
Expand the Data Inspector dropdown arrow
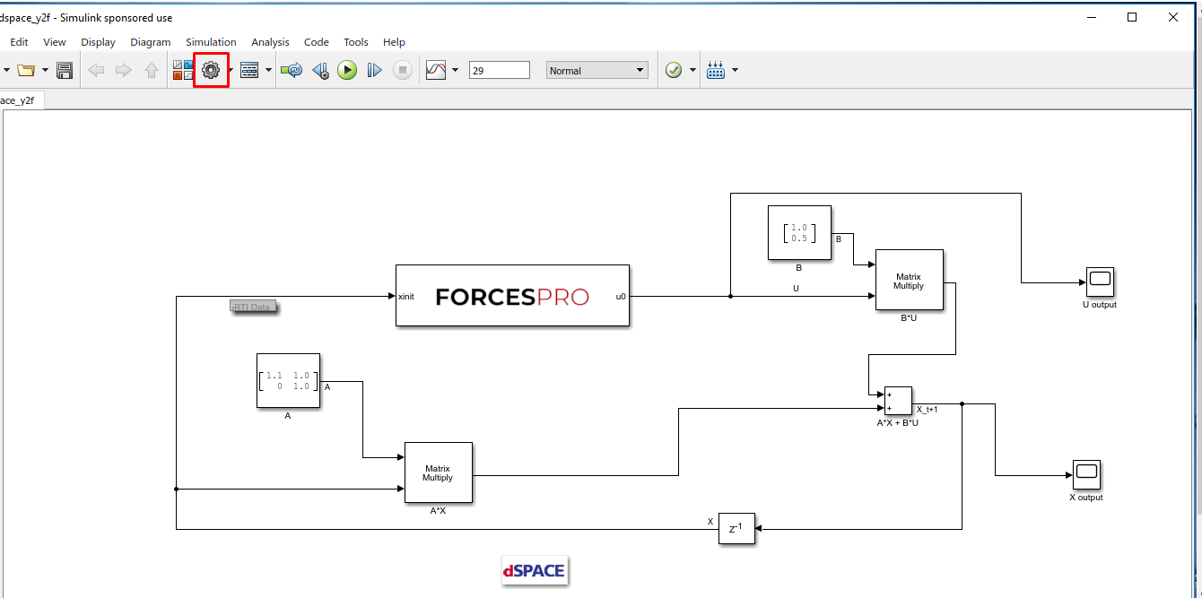tap(456, 70)
